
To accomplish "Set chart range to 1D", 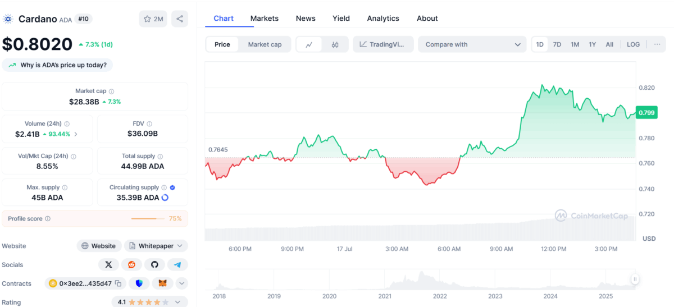I will point(540,44).
